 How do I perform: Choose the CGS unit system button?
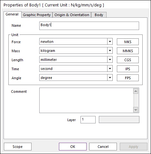(128, 60)
